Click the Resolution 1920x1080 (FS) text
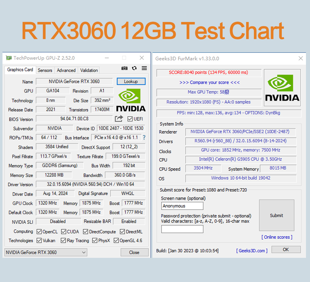This screenshot has width=310, height=282. tap(209, 102)
